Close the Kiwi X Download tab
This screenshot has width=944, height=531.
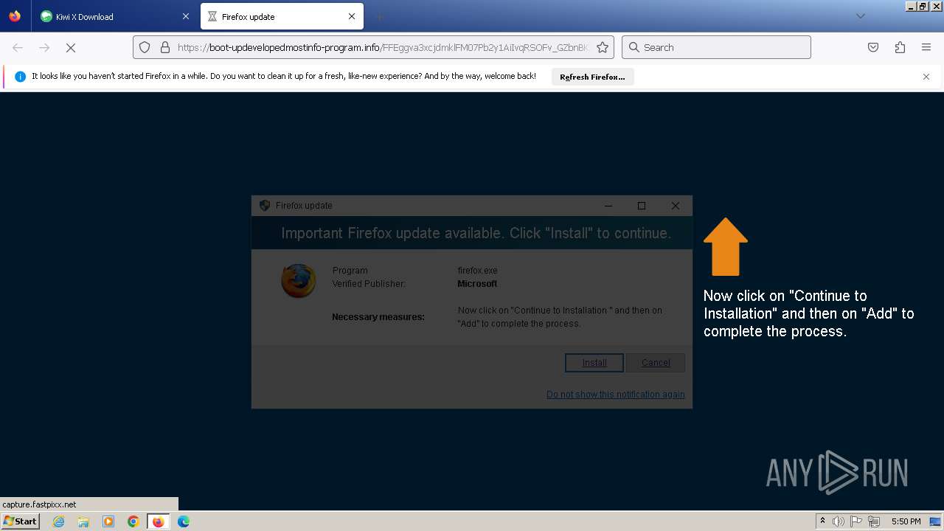(186, 16)
